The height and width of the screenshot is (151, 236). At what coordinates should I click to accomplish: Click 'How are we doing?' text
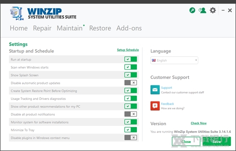click(x=173, y=108)
